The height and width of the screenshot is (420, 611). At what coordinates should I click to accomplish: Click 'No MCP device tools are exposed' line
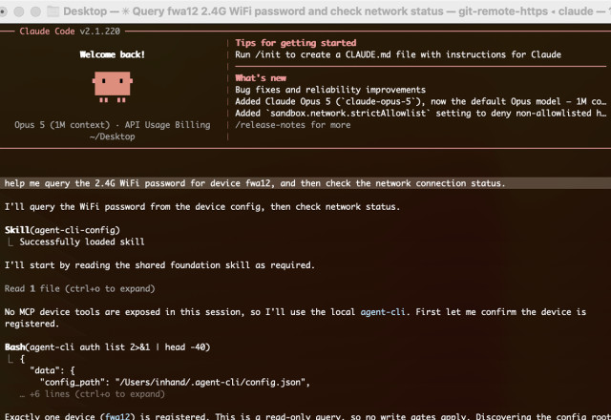pyautogui.click(x=295, y=318)
